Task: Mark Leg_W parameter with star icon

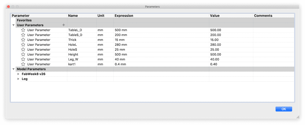Action: click(23, 59)
